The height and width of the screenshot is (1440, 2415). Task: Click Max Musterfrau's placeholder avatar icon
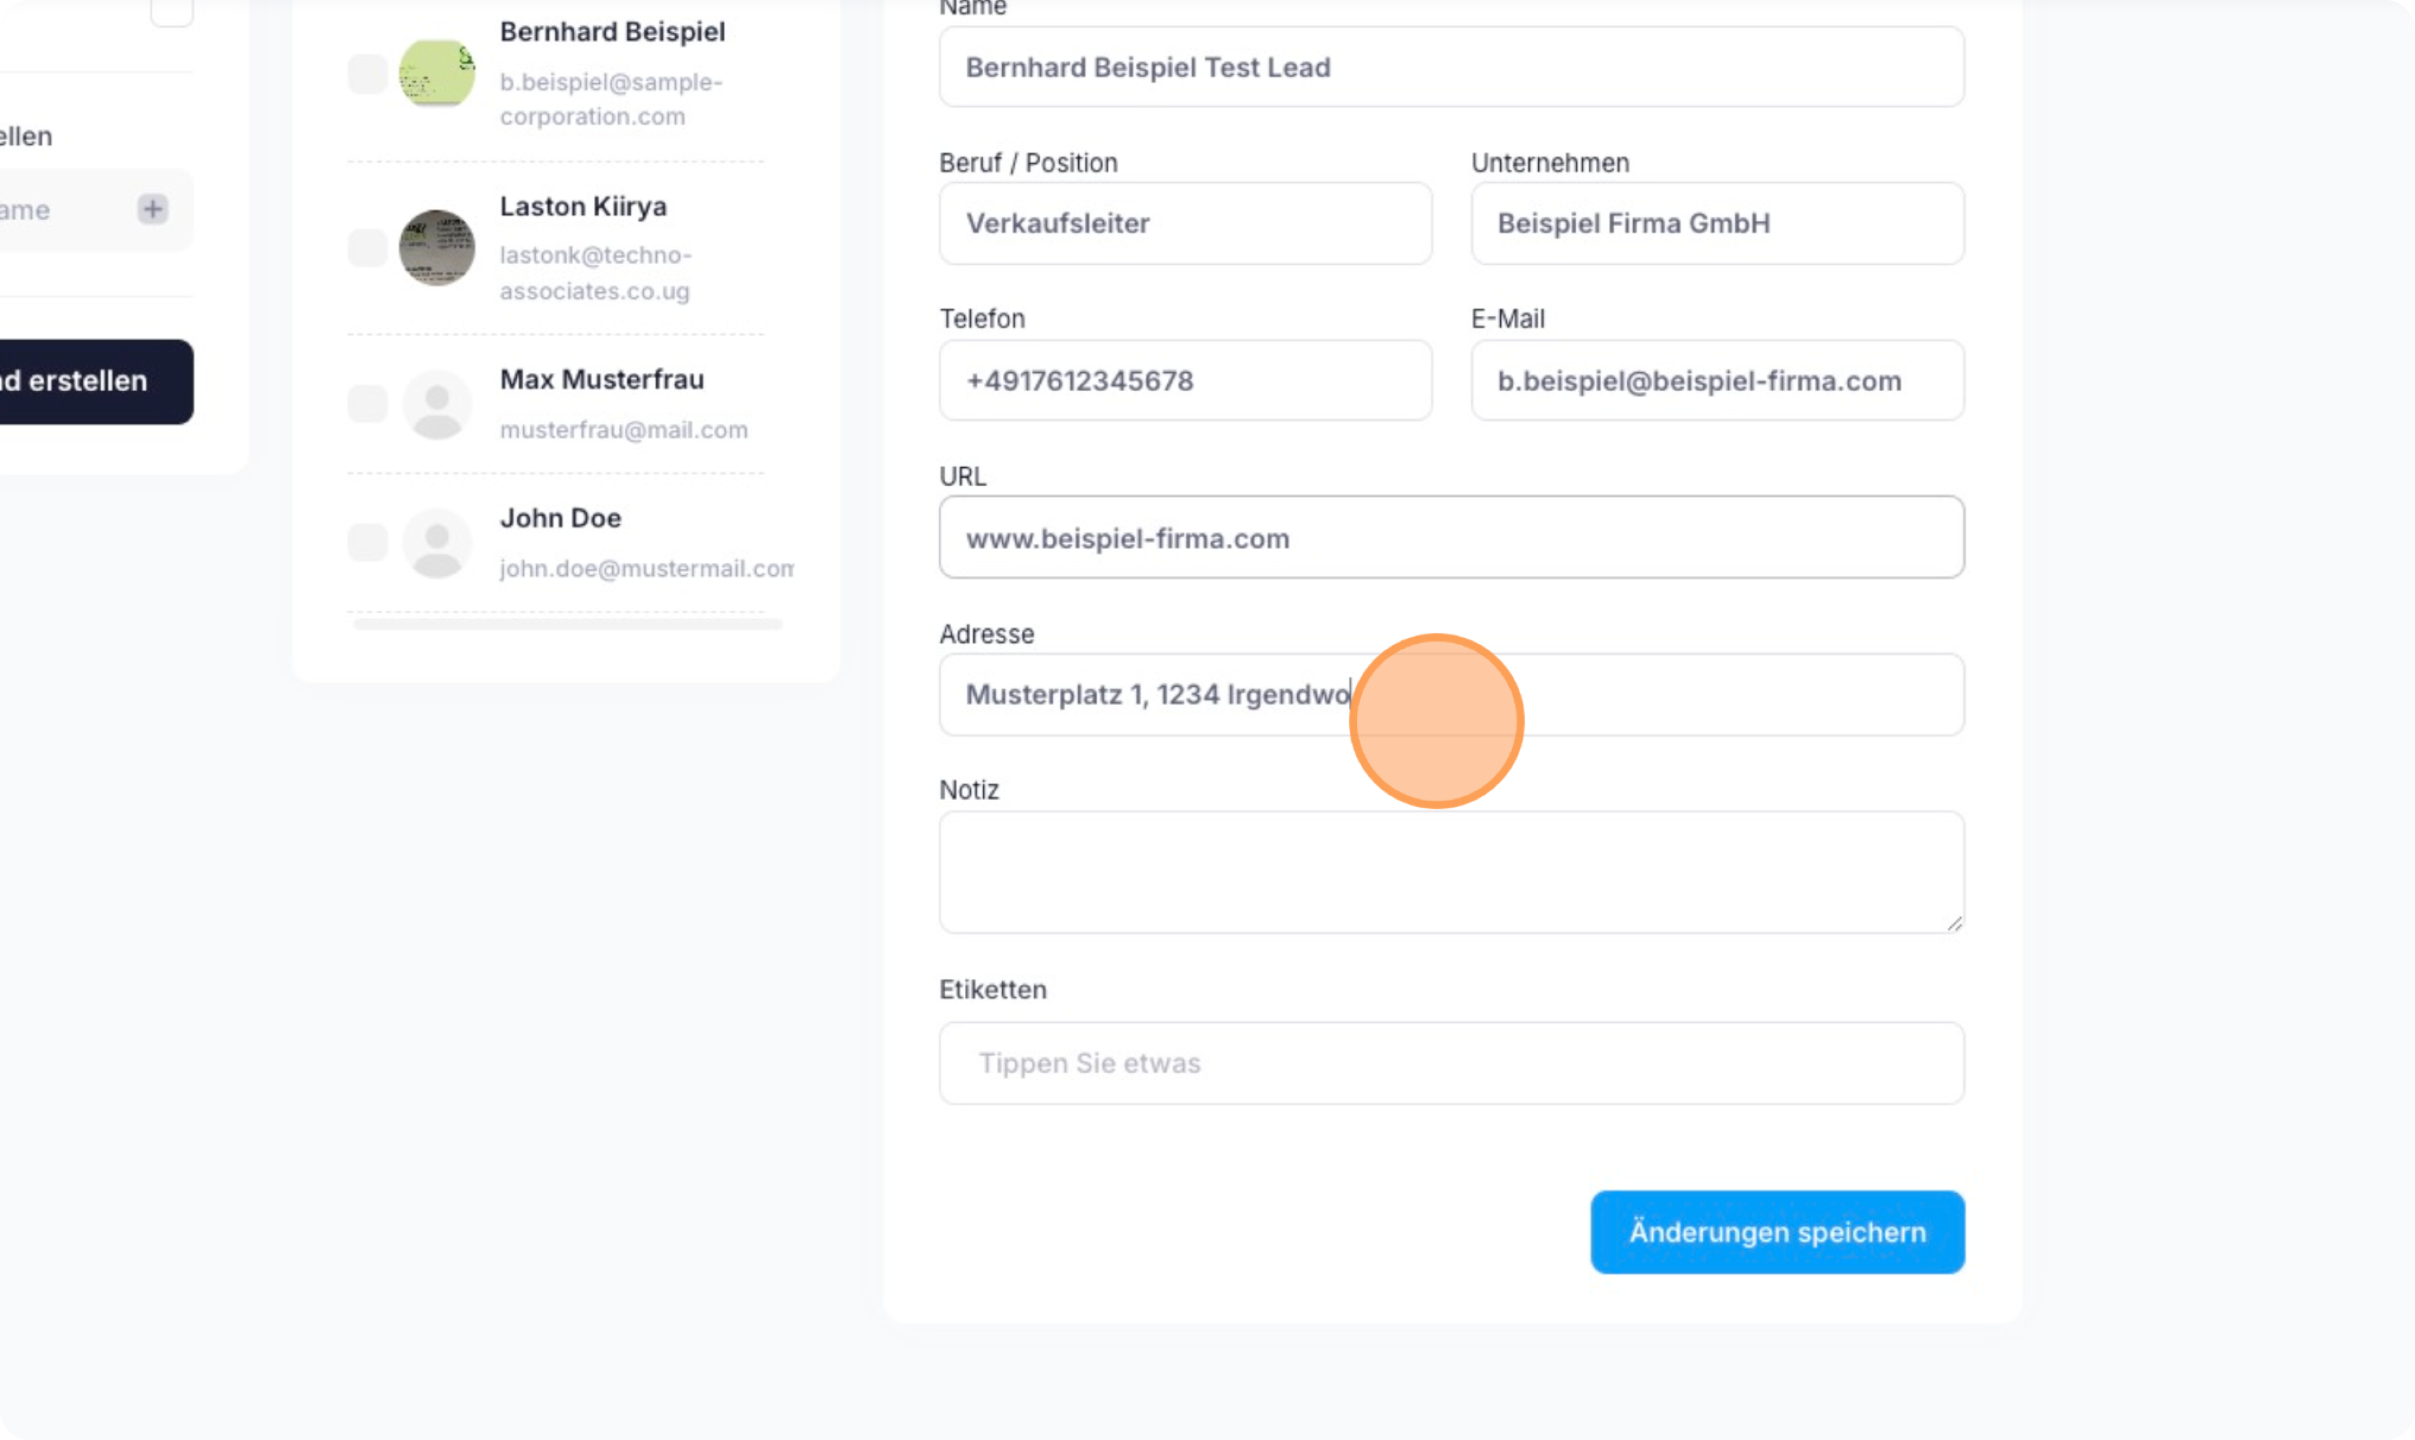(437, 404)
